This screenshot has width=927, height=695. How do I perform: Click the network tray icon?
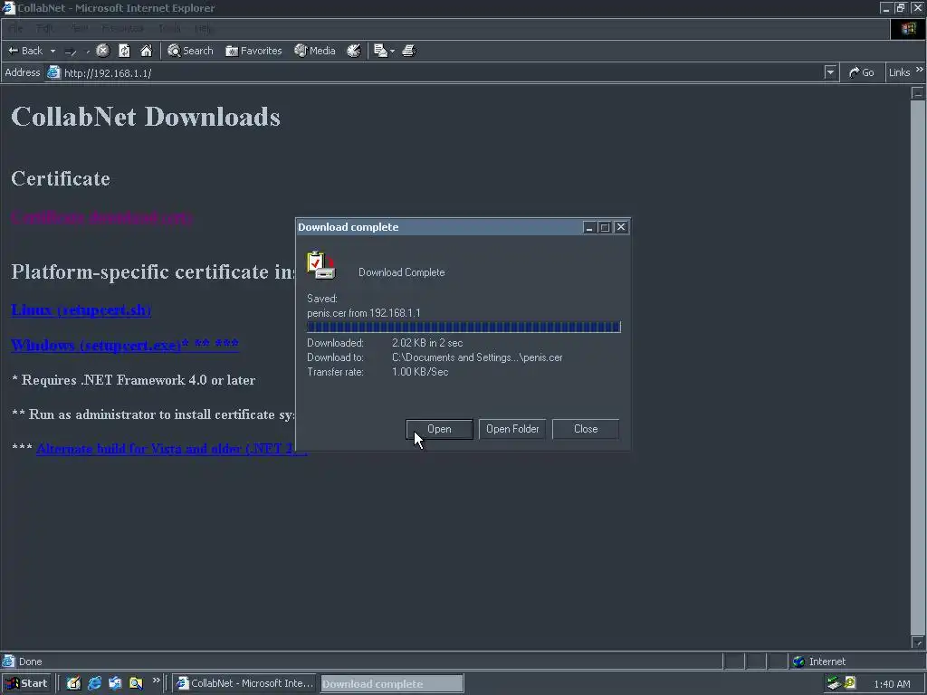(x=834, y=684)
